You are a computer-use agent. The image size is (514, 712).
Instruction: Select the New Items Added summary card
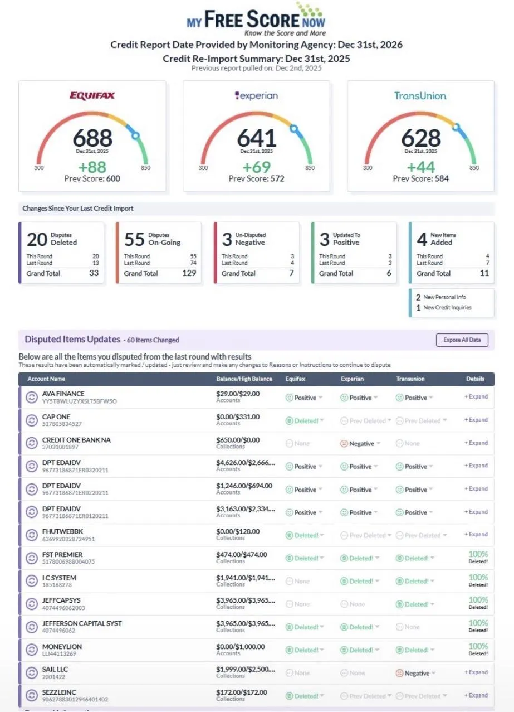(x=451, y=253)
